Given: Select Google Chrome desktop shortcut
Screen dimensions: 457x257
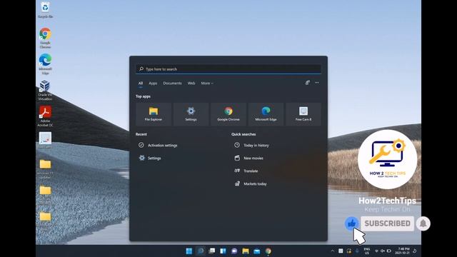Looking at the screenshot, I should coord(45,38).
